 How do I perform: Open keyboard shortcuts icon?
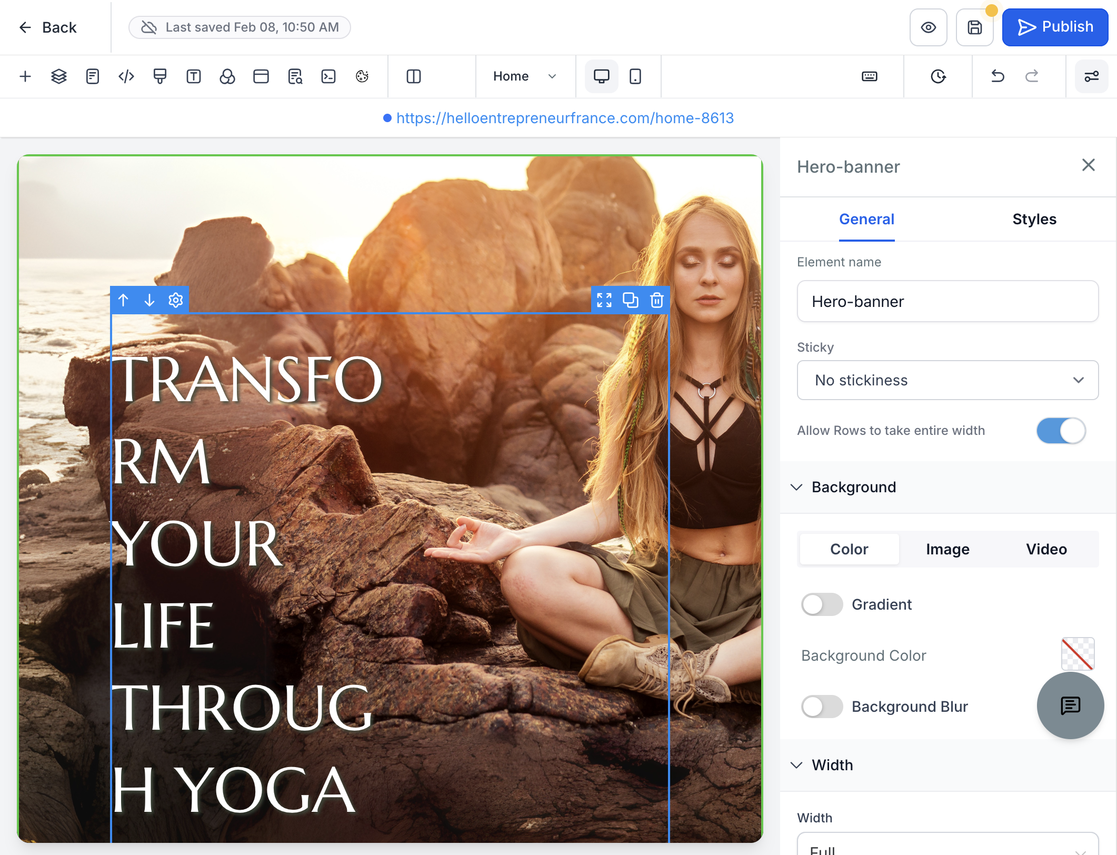tap(869, 76)
